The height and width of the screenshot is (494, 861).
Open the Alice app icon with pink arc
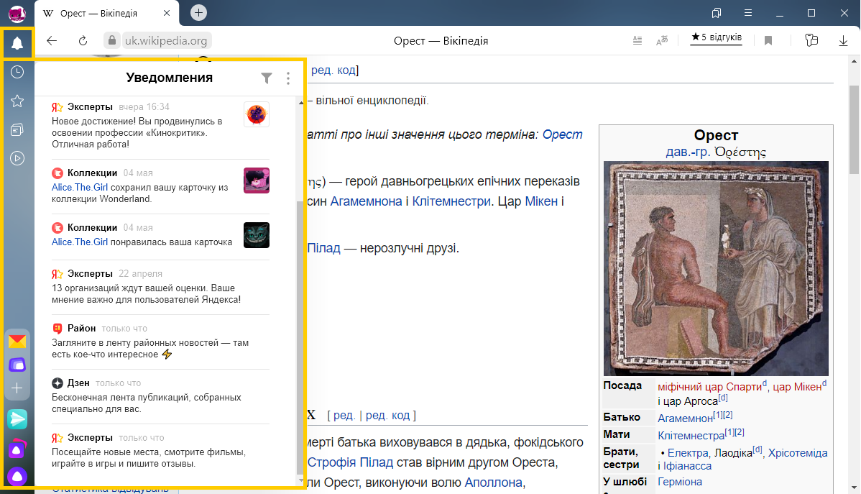pyautogui.click(x=17, y=449)
